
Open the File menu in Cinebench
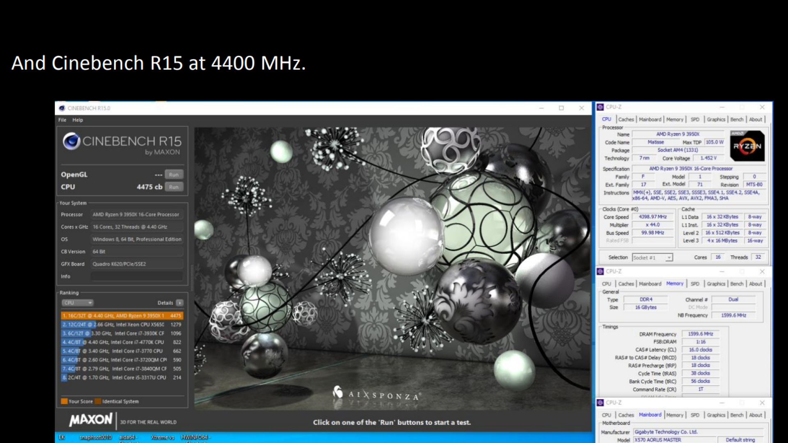[x=62, y=120]
